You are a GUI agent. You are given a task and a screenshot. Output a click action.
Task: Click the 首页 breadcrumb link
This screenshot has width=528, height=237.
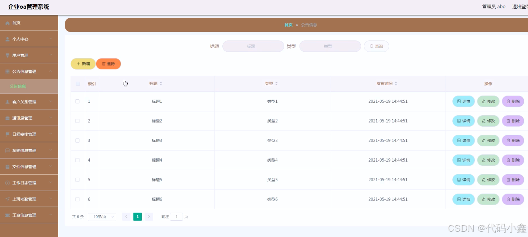coord(289,25)
